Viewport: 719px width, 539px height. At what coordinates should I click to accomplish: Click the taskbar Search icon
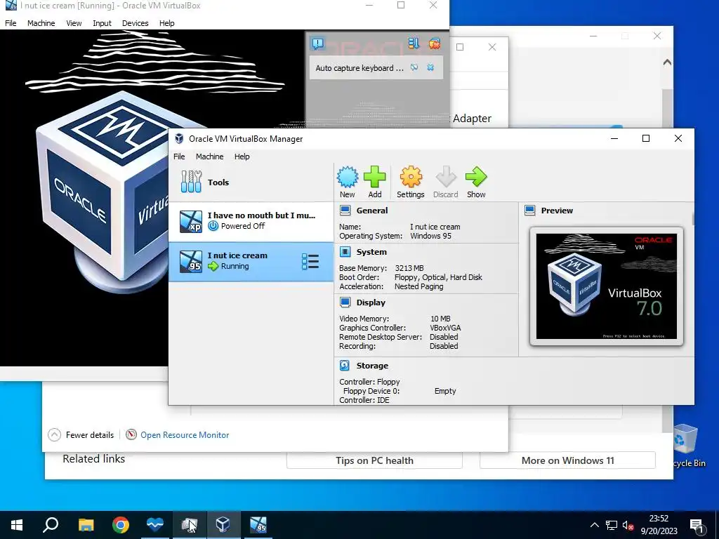click(x=51, y=525)
